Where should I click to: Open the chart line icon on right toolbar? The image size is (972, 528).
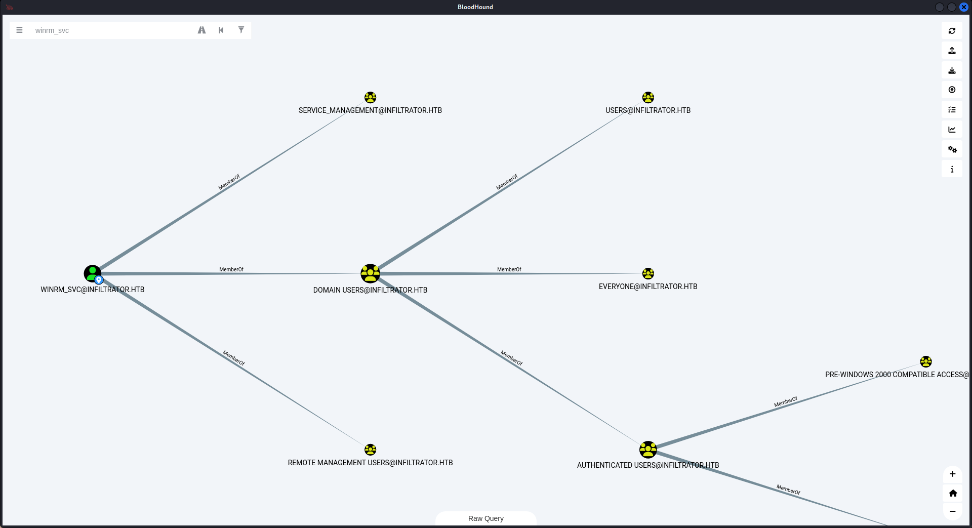952,130
